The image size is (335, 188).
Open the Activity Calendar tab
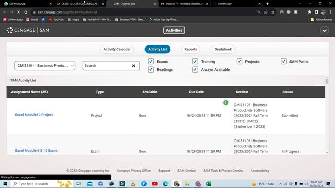click(117, 49)
